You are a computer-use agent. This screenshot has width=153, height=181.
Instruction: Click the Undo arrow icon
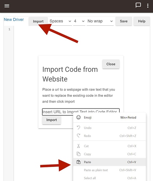pyautogui.click(x=78, y=128)
